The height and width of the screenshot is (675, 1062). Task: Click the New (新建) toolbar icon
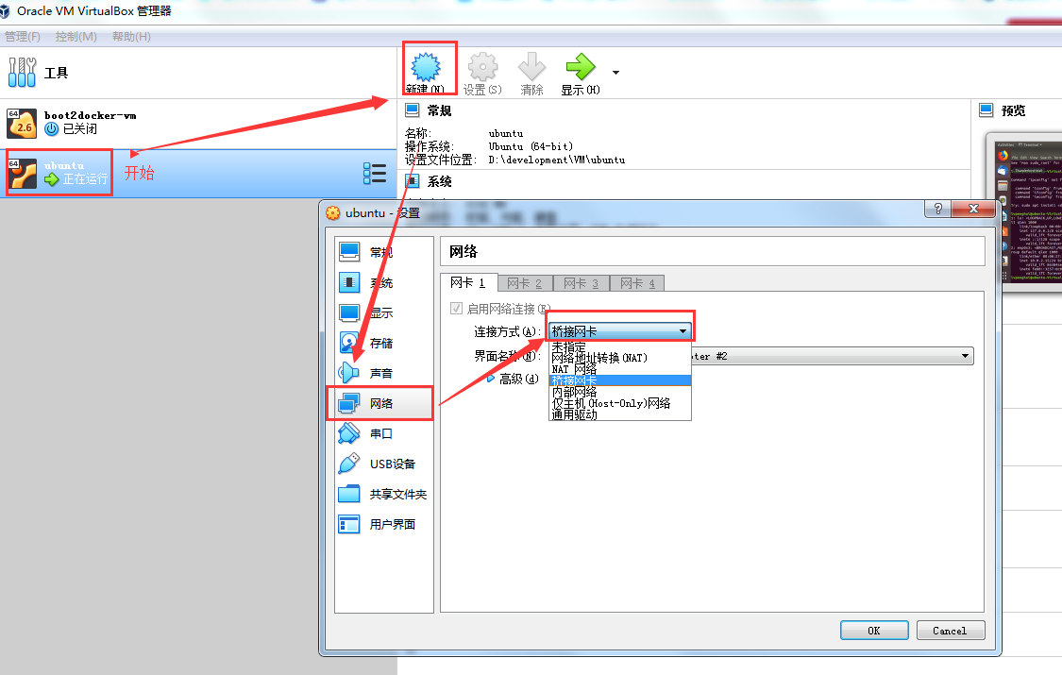426,68
